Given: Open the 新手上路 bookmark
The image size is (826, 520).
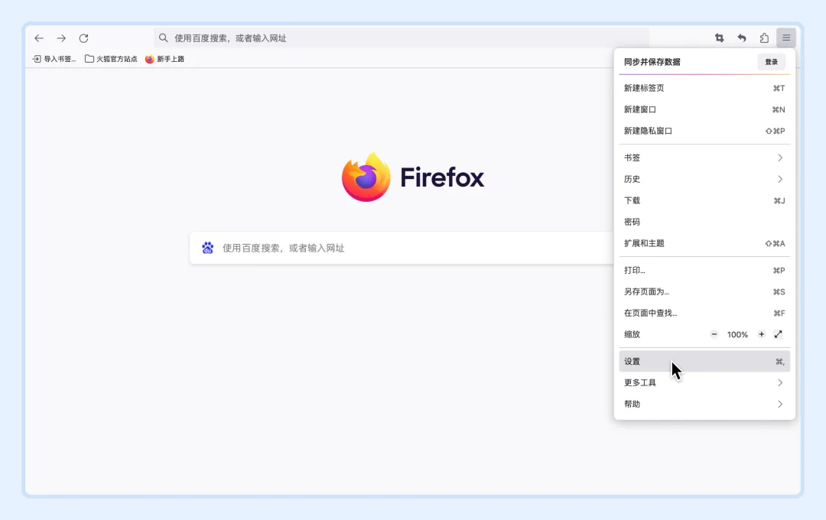Looking at the screenshot, I should point(165,59).
